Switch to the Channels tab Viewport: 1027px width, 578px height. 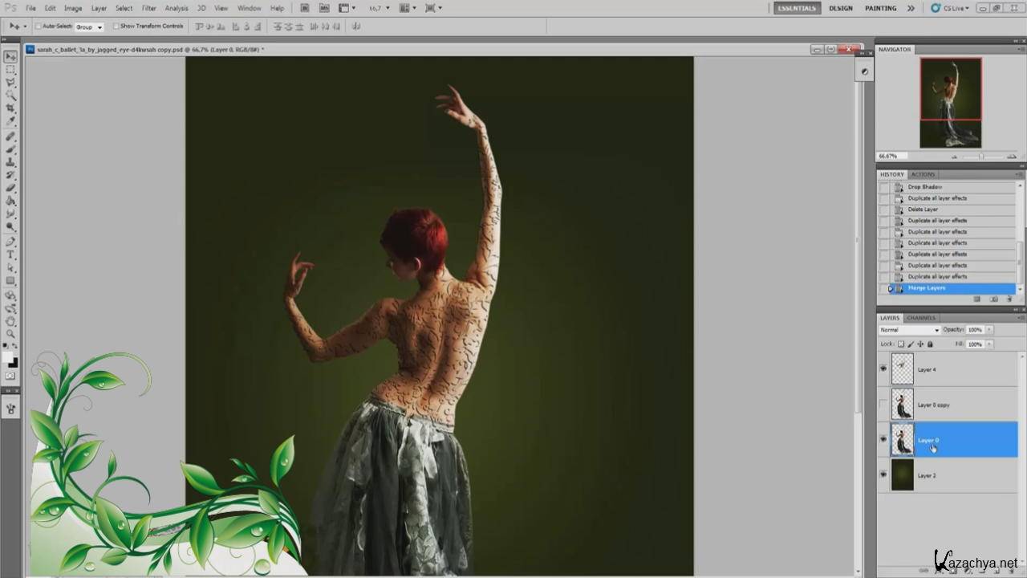(x=921, y=318)
